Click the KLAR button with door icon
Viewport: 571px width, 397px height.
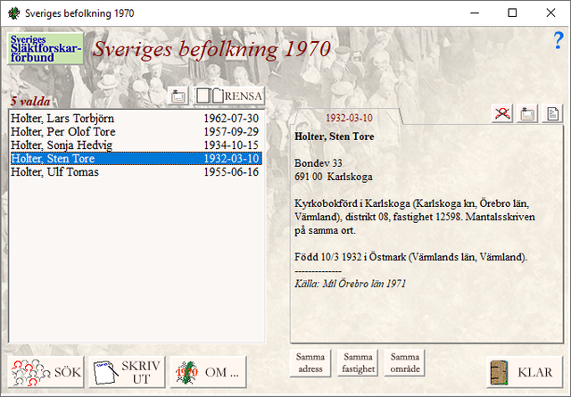(525, 372)
